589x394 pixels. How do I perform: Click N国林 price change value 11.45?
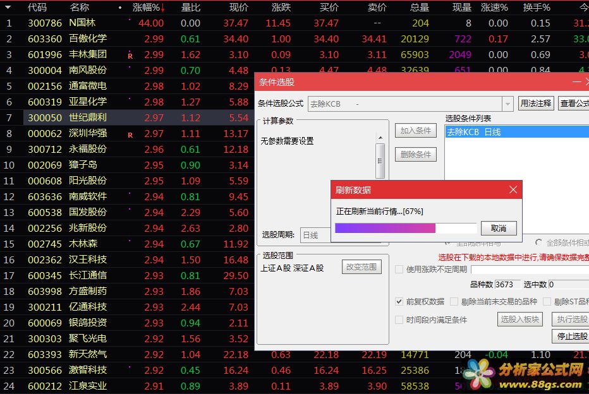coord(278,23)
